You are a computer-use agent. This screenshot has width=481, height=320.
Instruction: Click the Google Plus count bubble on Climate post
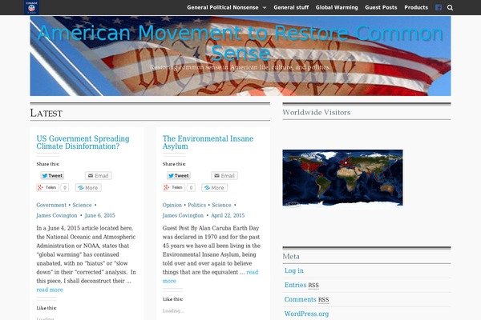(x=64, y=187)
